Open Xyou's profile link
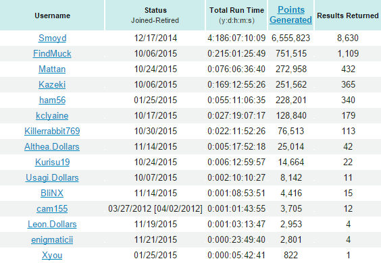 (x=52, y=256)
